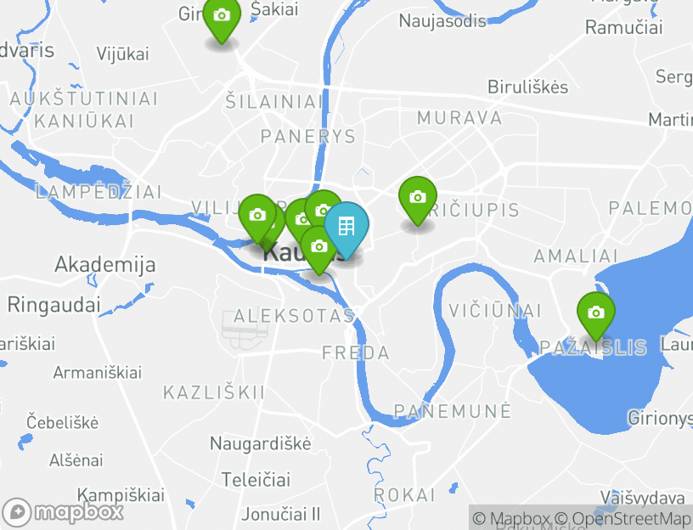Open the © Mapbox attribution link
The height and width of the screenshot is (530, 693).
(511, 518)
